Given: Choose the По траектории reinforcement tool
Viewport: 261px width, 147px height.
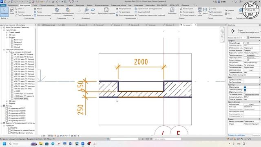Looking at the screenshot, I should [123, 12].
